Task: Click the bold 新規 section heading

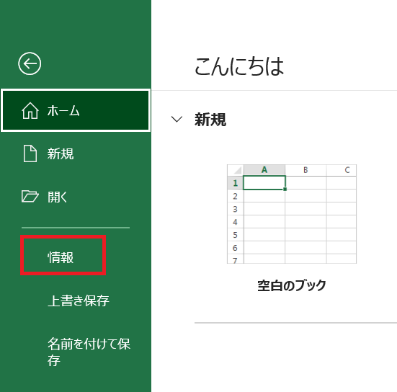Action: tap(210, 120)
